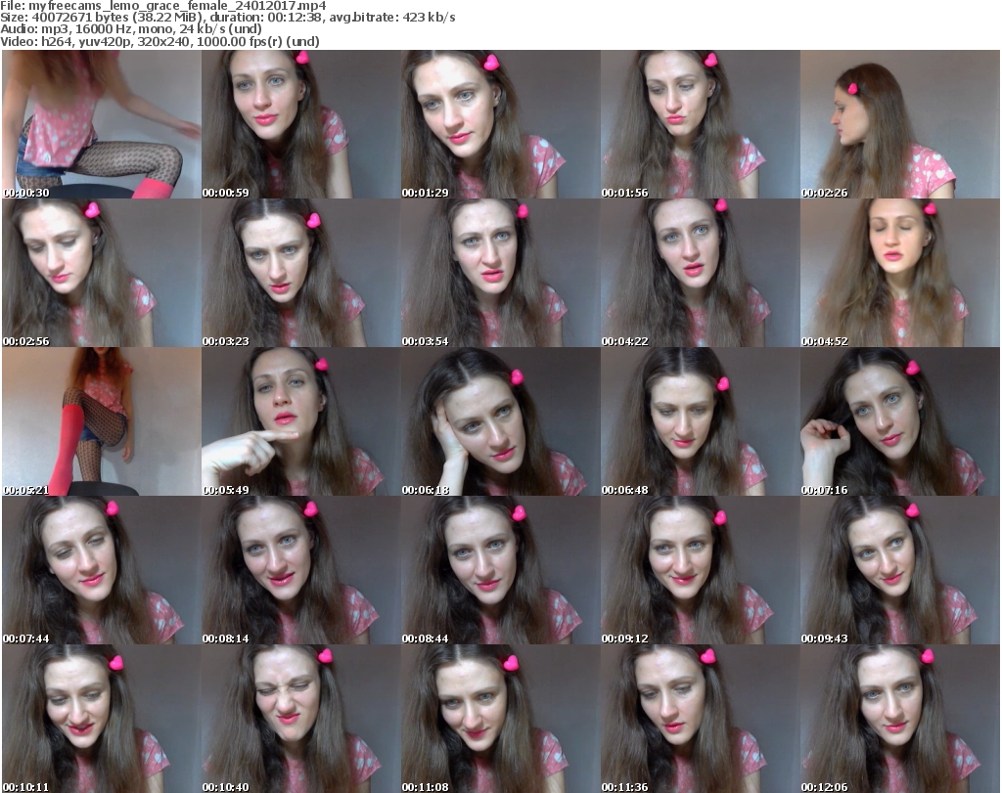Viewport: 1002px width, 793px height.
Task: Click the frame at 00:05:21
Action: tap(102, 422)
